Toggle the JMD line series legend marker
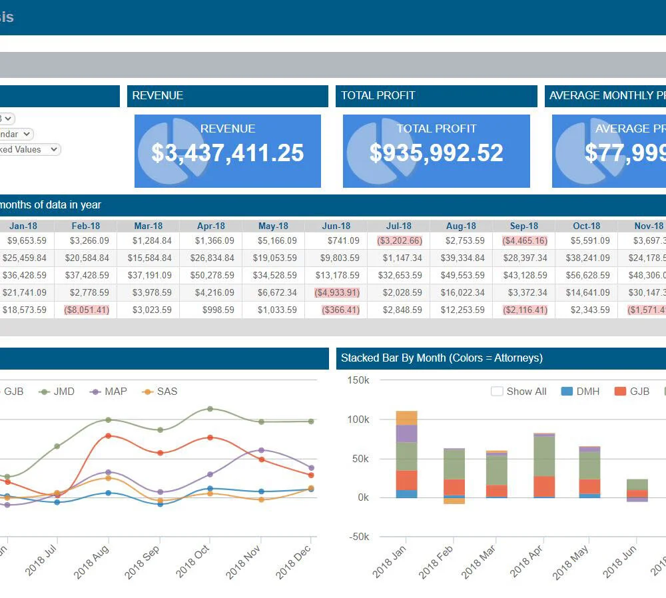Screen dimensions: 666x598 pos(44,392)
